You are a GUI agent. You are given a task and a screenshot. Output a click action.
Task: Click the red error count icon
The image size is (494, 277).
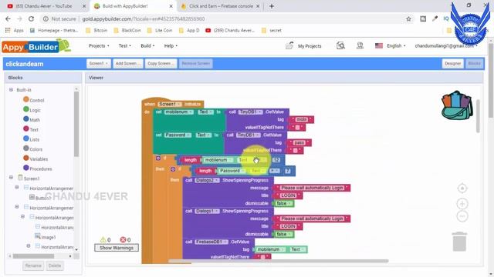(123, 239)
